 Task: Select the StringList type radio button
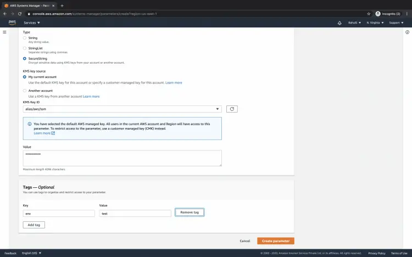pyautogui.click(x=24, y=48)
